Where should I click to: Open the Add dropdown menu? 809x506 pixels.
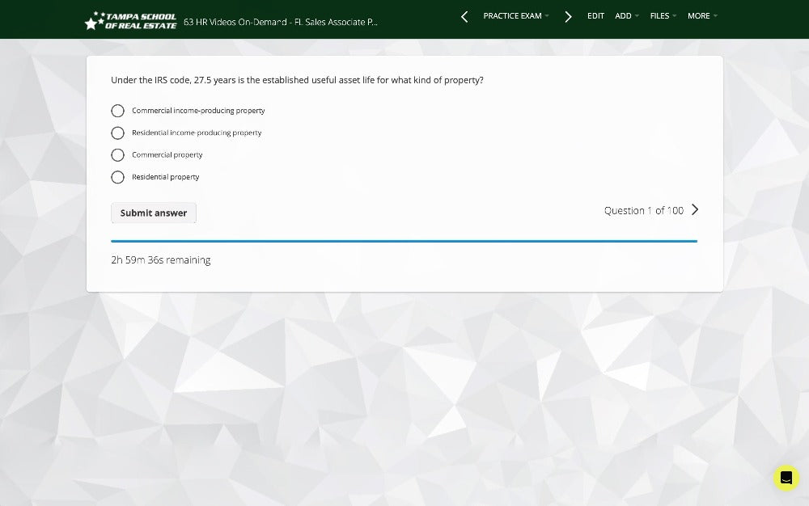[x=626, y=16]
